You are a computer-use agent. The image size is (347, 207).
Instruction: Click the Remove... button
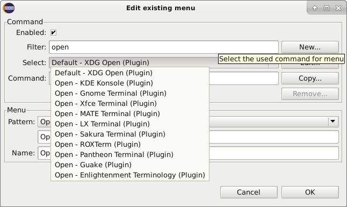(310, 94)
